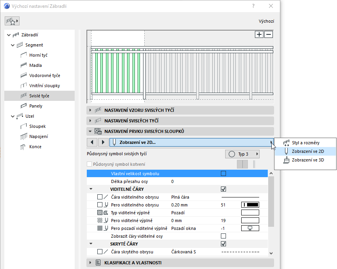The width and height of the screenshot is (337, 269).
Task: Collapse Nastavení prvku svislých sloupků panel
Action: click(x=90, y=131)
